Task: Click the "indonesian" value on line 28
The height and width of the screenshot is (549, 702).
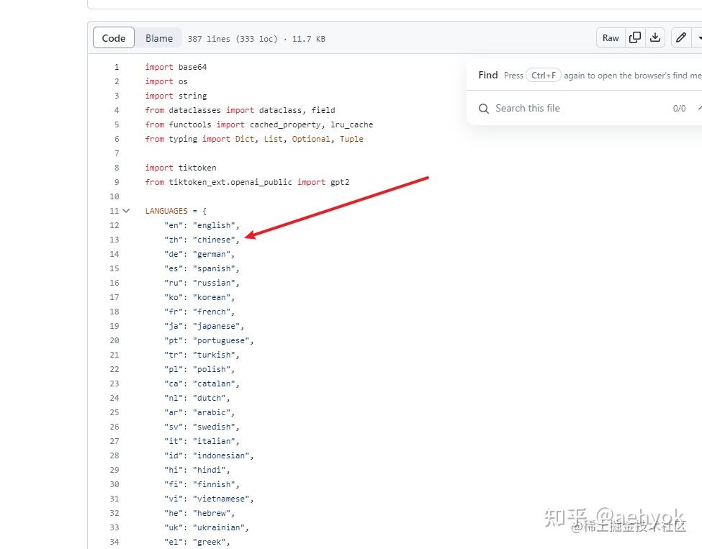Action: [222, 455]
